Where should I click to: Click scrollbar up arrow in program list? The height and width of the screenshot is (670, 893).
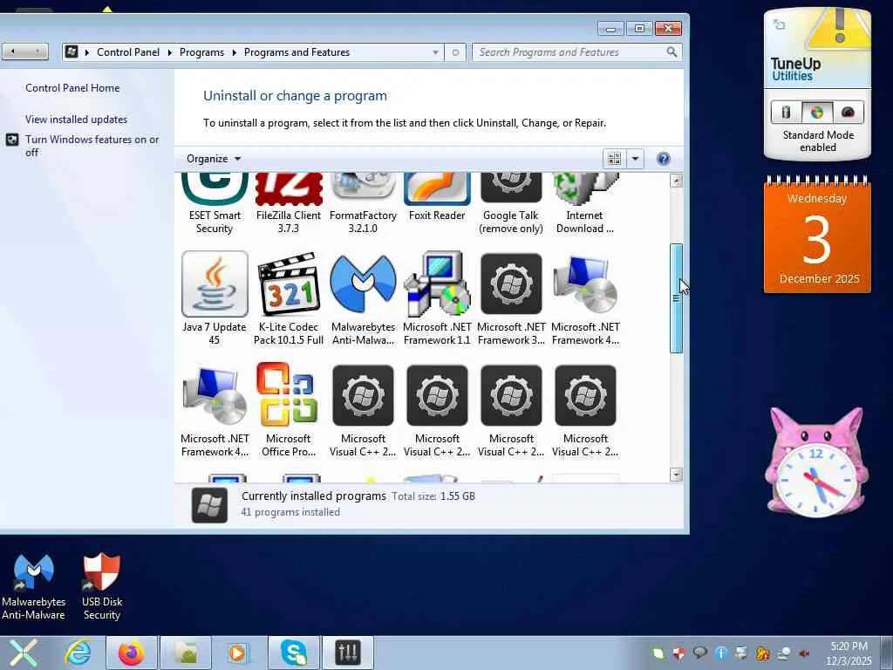(x=676, y=181)
